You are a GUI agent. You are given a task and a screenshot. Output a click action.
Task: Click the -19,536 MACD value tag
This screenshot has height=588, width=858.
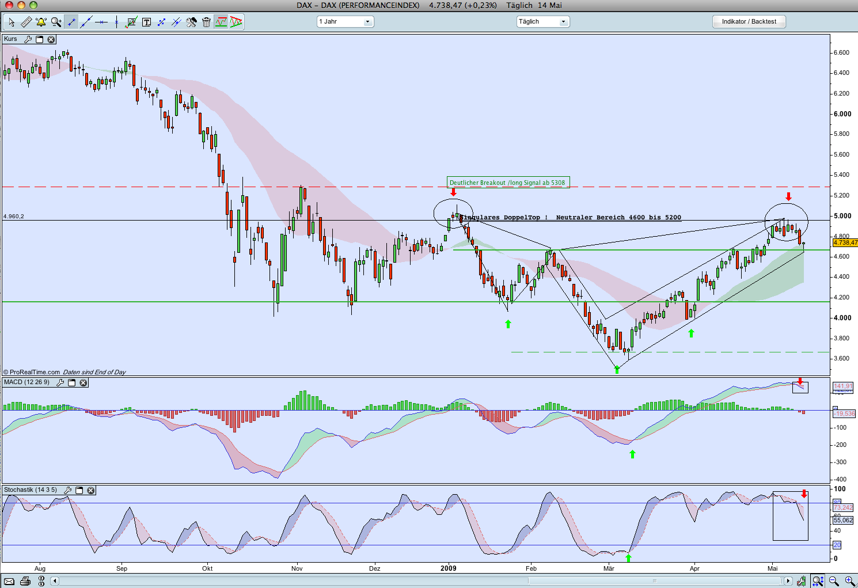pos(845,414)
